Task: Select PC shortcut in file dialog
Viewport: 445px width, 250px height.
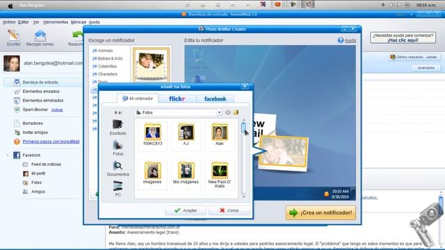Action: [118, 189]
